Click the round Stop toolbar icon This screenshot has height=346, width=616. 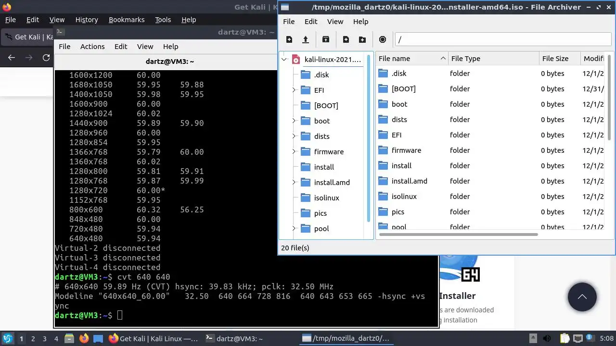tap(383, 39)
